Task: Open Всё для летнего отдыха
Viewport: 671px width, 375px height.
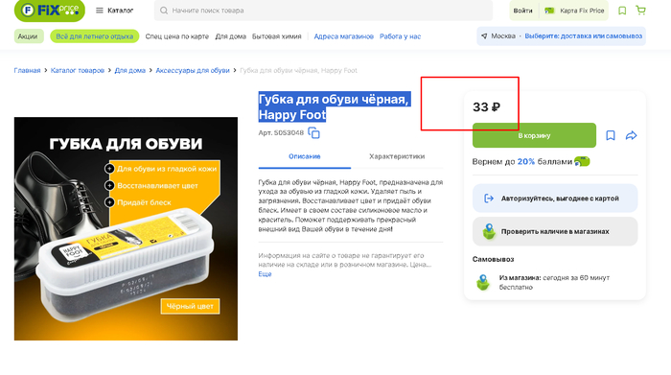Action: pyautogui.click(x=95, y=36)
